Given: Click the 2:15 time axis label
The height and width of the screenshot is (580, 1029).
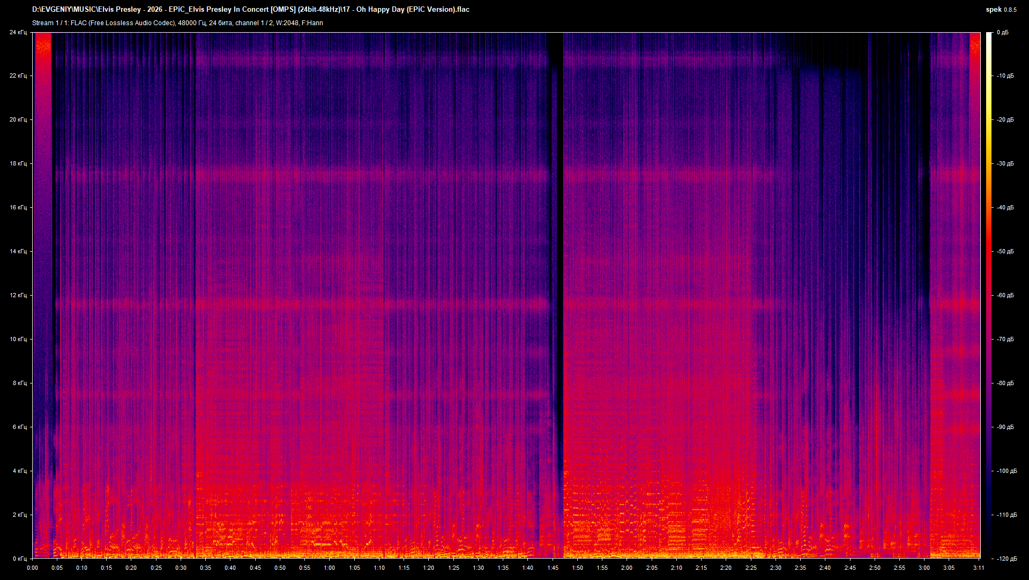Looking at the screenshot, I should 701,568.
